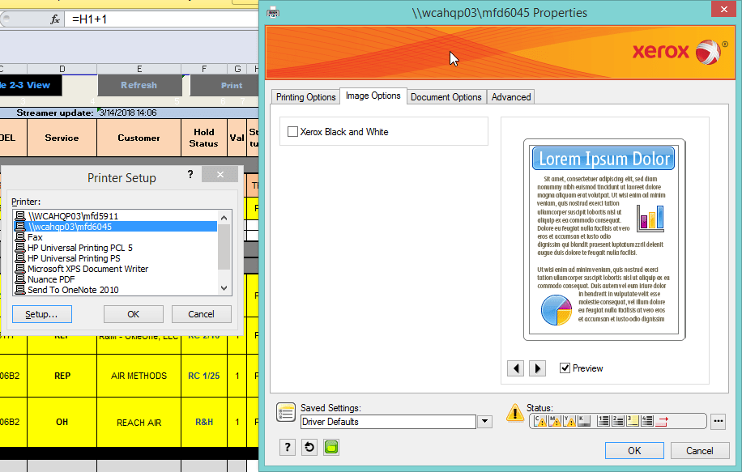The height and width of the screenshot is (472, 742).
Task: Click the Setup... button in Printer Setup
Action: [x=41, y=314]
